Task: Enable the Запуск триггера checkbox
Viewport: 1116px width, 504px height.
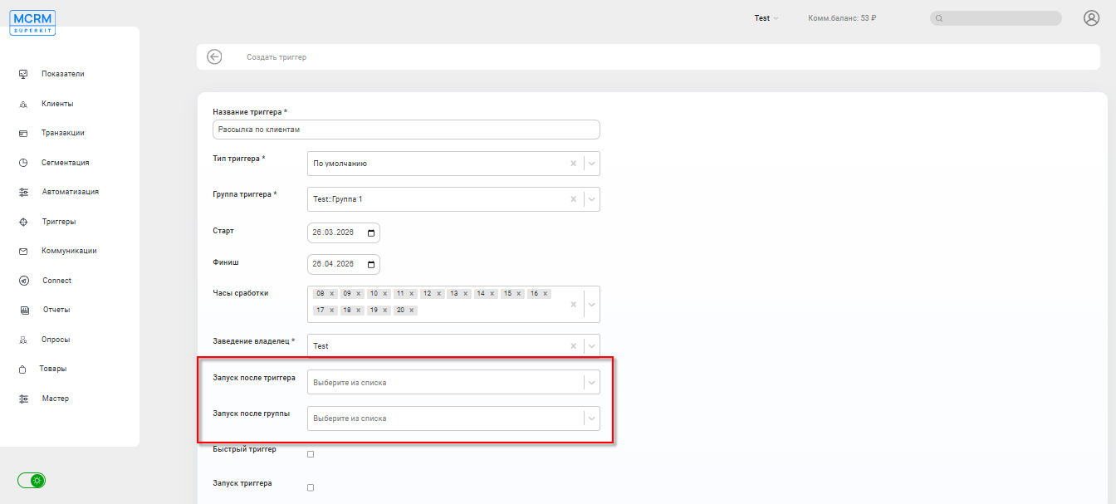Action: click(x=311, y=487)
